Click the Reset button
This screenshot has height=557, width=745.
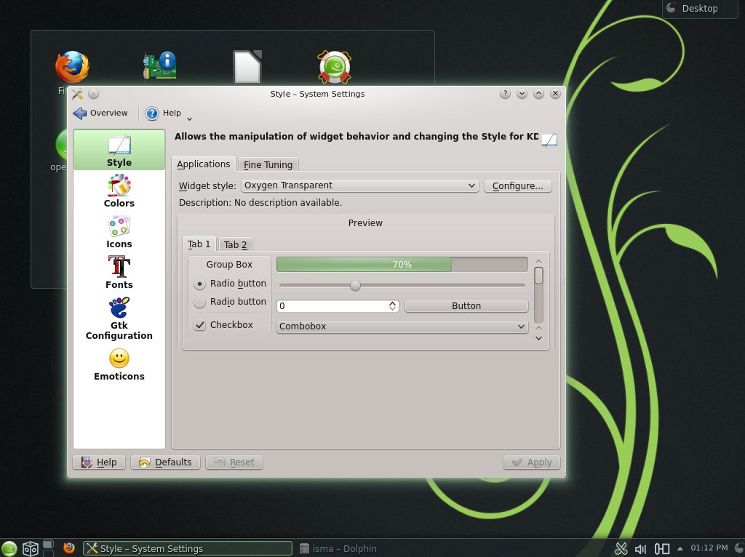[234, 462]
